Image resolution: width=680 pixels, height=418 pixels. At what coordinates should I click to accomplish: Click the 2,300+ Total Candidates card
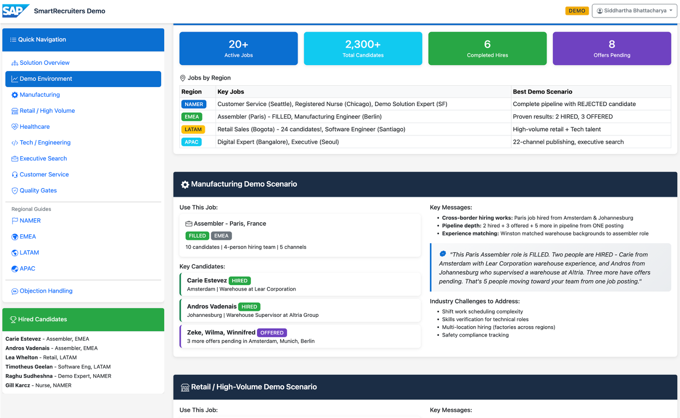pyautogui.click(x=363, y=48)
